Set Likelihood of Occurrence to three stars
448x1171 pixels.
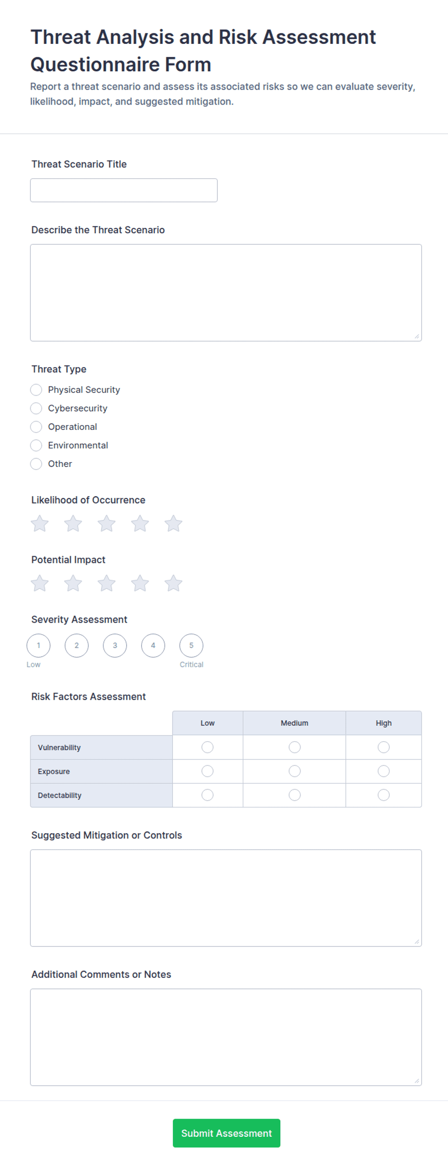point(106,523)
